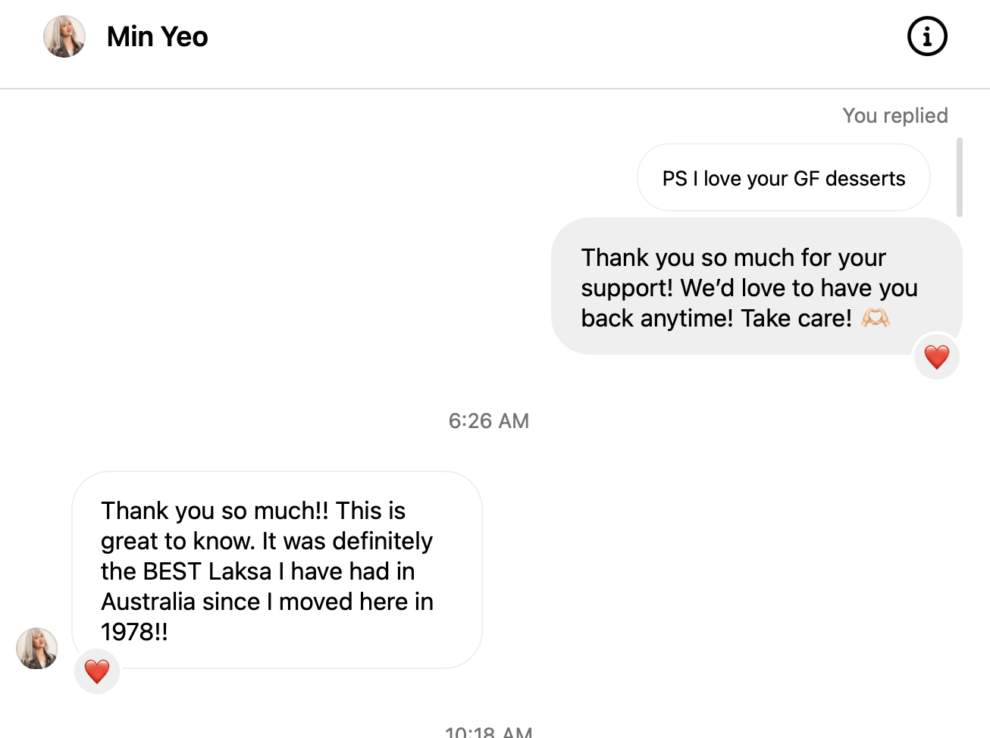
Task: Click Min Yeo's header profile picture
Action: (64, 36)
